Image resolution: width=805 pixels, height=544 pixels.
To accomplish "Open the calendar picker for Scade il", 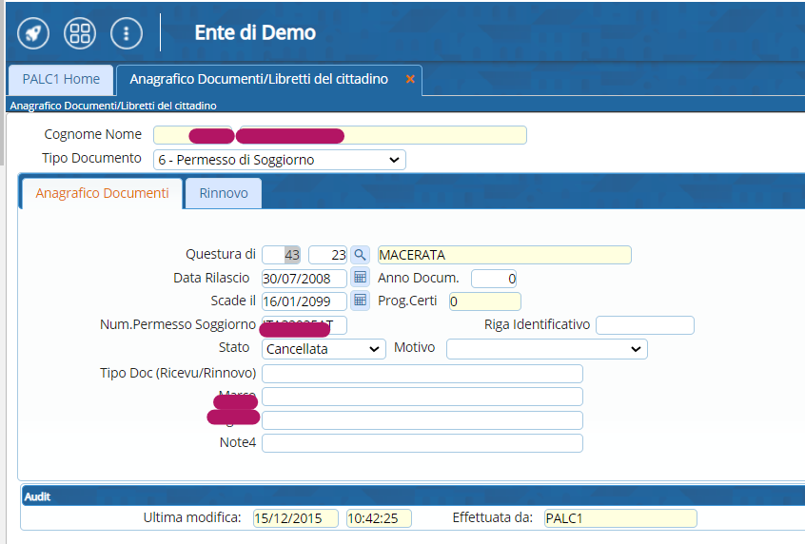I will [360, 301].
